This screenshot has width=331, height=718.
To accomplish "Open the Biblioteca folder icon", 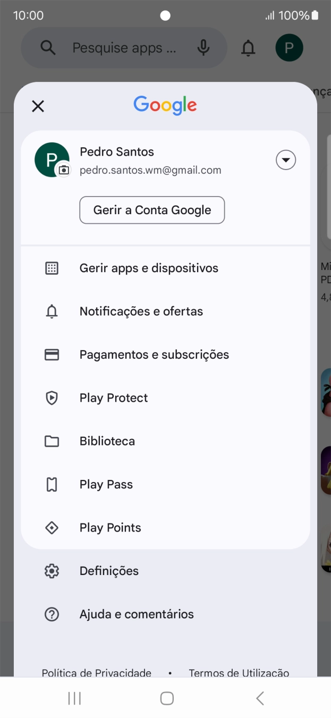I will (52, 441).
